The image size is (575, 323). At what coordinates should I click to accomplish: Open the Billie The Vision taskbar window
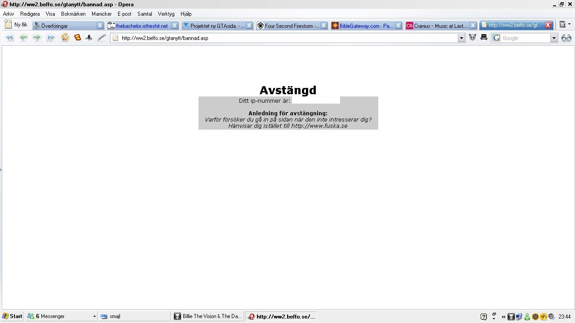click(x=208, y=316)
